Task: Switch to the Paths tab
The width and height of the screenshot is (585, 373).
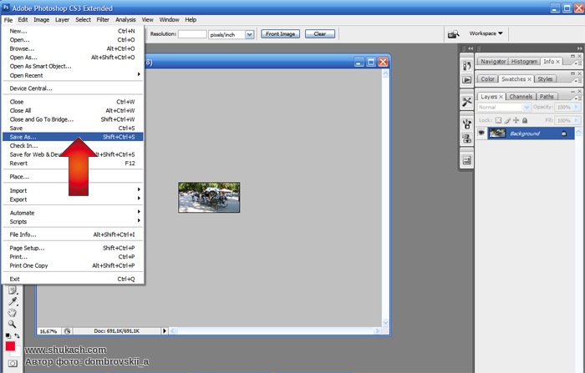Action: point(547,97)
